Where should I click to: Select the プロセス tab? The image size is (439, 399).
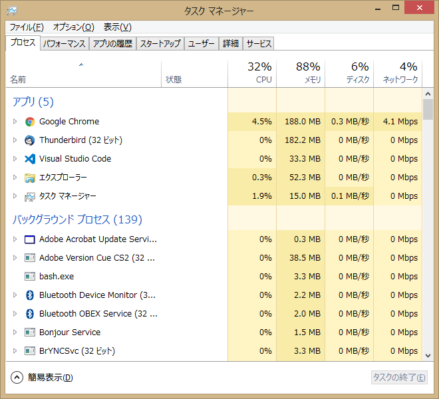[23, 43]
